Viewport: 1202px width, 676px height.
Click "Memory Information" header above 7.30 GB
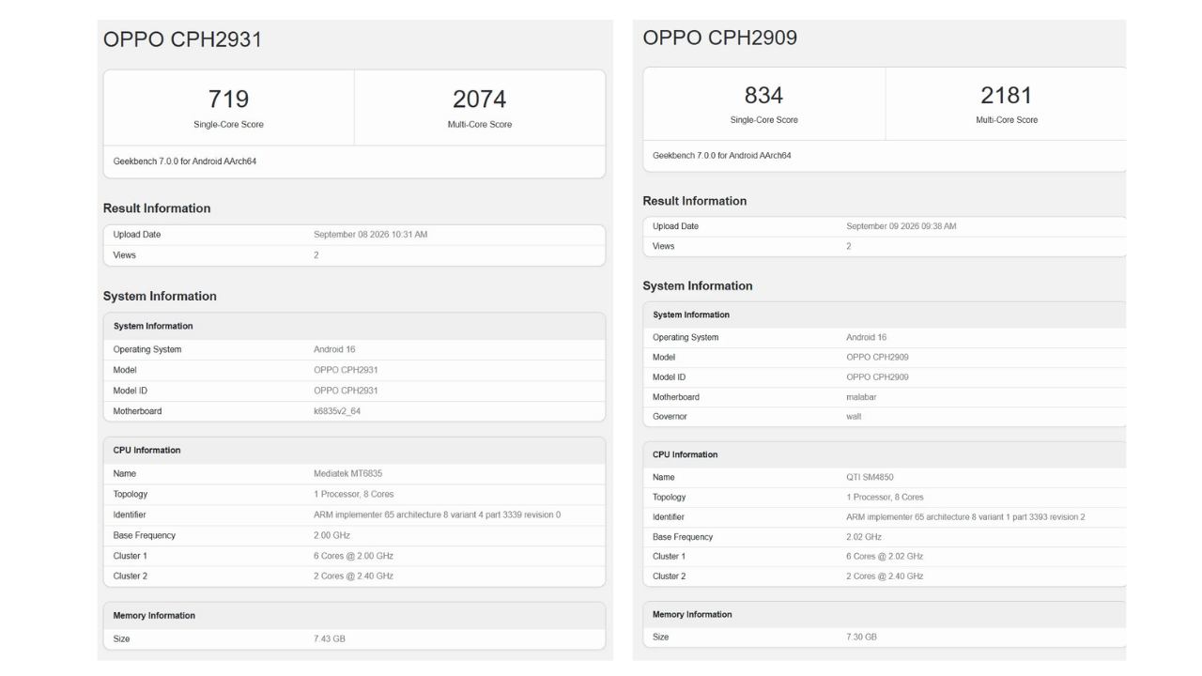pyautogui.click(x=692, y=614)
